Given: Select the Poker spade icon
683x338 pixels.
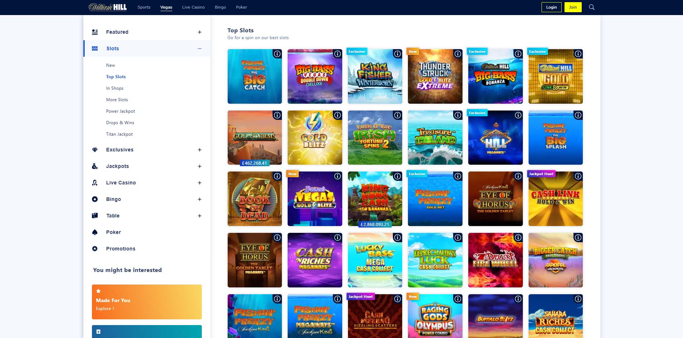Looking at the screenshot, I should (95, 232).
